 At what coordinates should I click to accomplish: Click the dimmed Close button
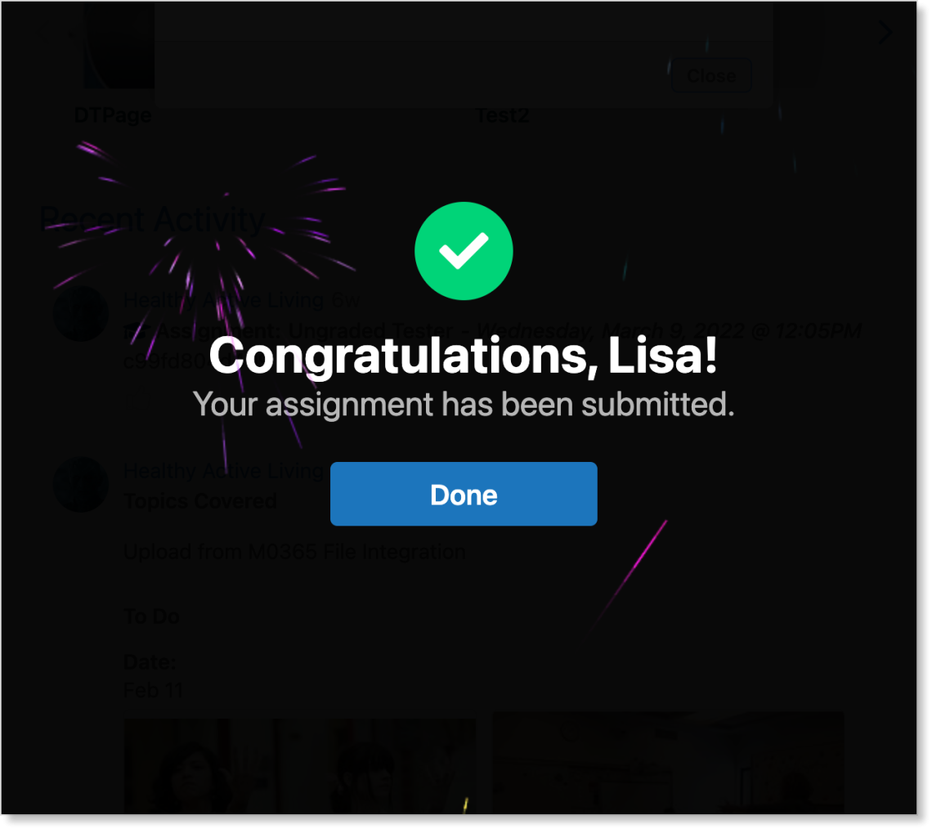(x=711, y=75)
